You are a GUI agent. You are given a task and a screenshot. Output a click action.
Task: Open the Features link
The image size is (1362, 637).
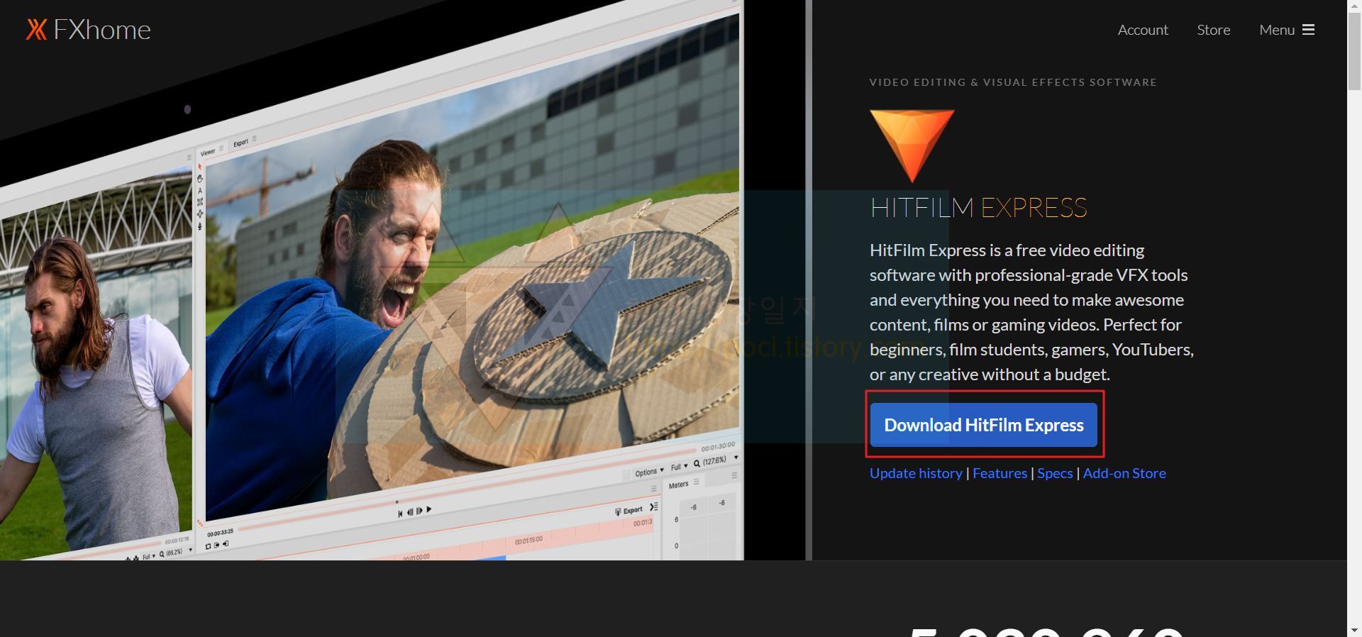pyautogui.click(x=1000, y=473)
